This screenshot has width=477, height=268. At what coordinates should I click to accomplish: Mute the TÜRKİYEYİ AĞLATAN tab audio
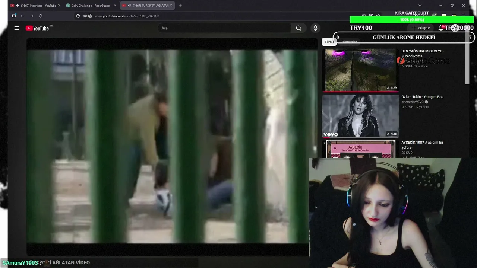129,6
